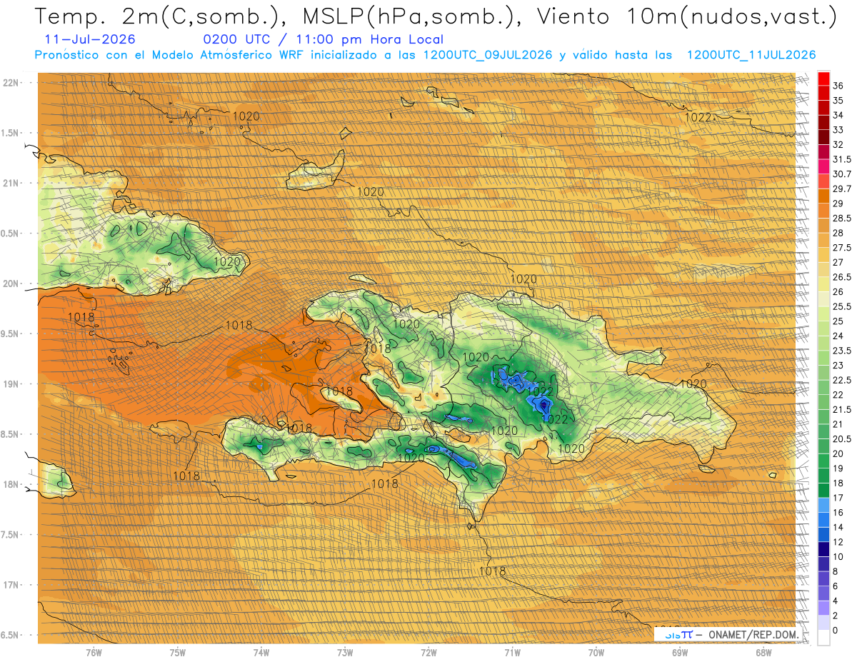Click the '74W' longitude axis label
This screenshot has width=857, height=662.
click(261, 653)
